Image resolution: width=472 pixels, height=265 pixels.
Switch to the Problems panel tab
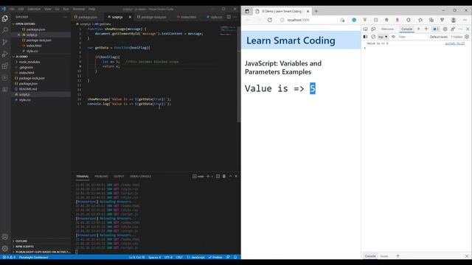101,177
